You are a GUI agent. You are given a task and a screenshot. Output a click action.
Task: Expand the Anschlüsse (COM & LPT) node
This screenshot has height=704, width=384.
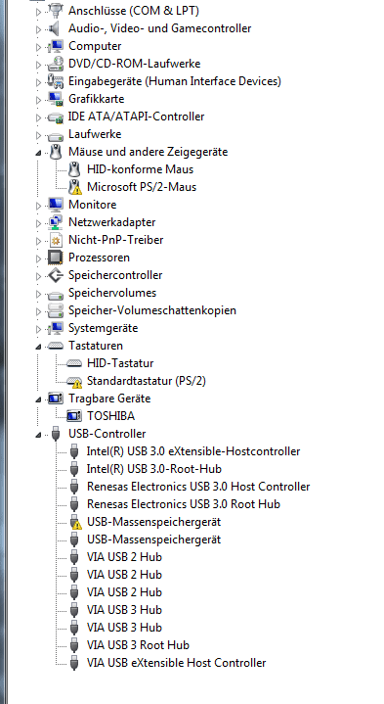38,12
